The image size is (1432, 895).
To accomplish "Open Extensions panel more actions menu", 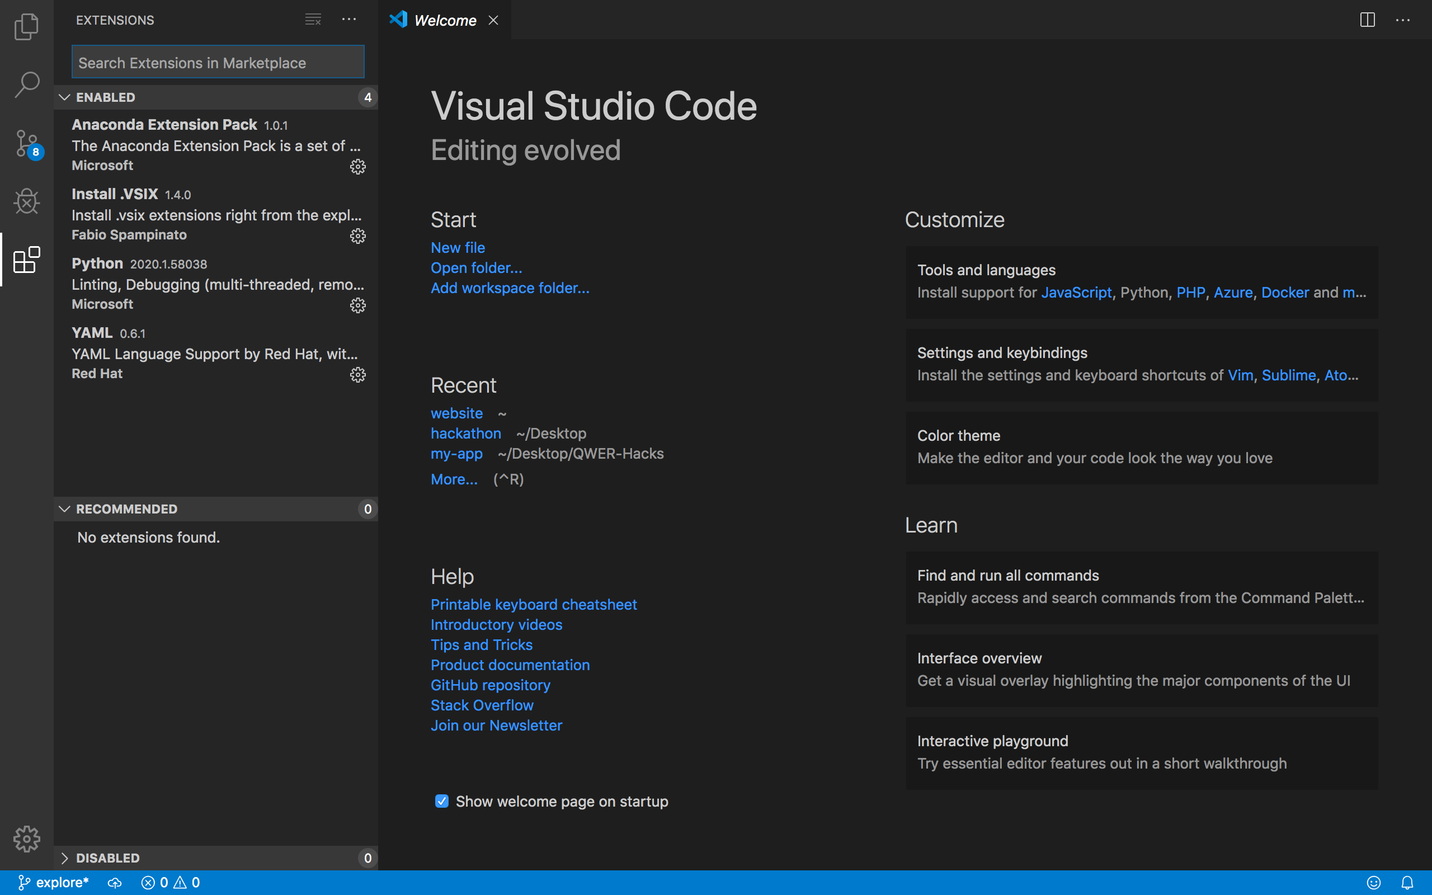I will click(x=349, y=20).
